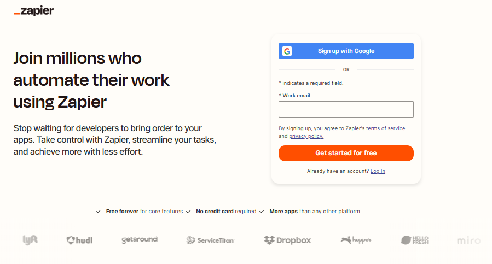Click the Google G logo icon
Viewport: 492px width, 264px height.
(x=287, y=51)
